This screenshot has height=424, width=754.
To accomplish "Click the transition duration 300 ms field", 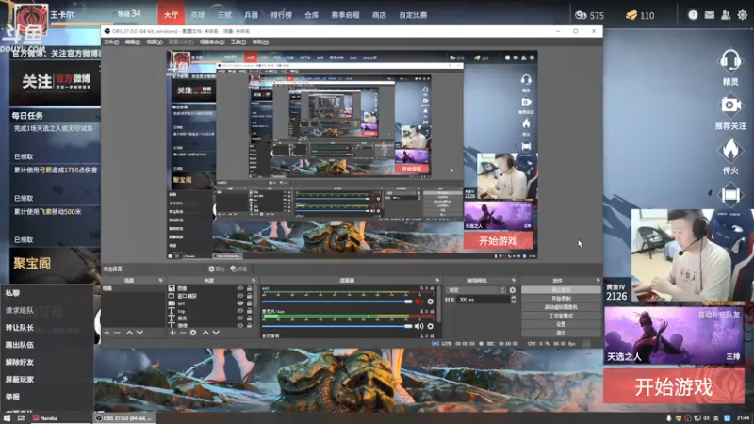I will [483, 300].
